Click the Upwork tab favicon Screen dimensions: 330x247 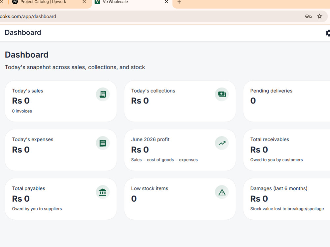tap(15, 2)
